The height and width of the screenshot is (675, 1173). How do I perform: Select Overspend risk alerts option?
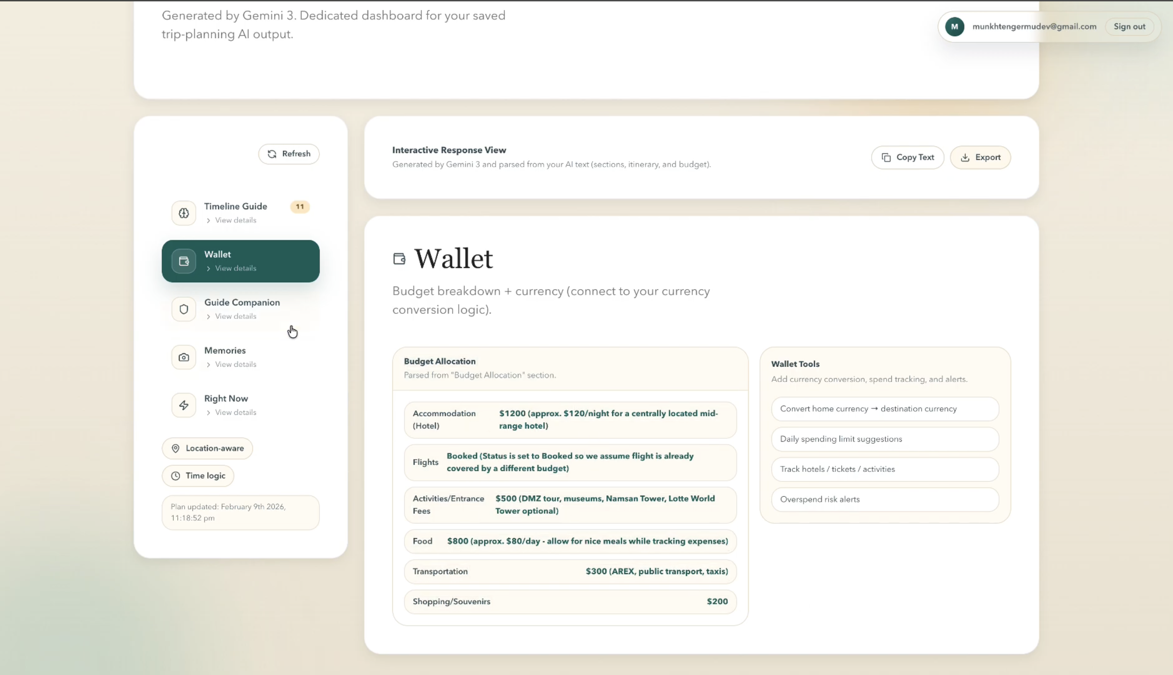[884, 499]
